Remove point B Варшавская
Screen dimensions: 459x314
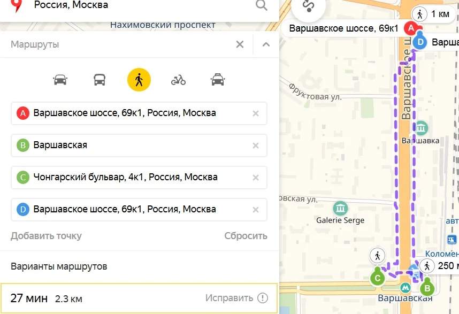(256, 145)
